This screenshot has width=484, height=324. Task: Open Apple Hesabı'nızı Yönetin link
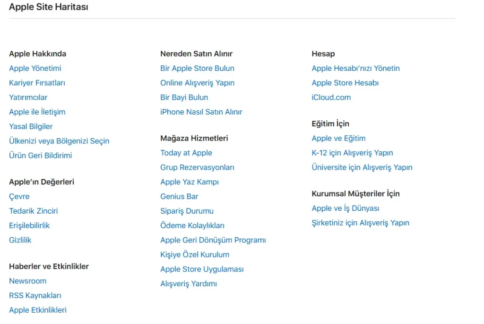355,68
